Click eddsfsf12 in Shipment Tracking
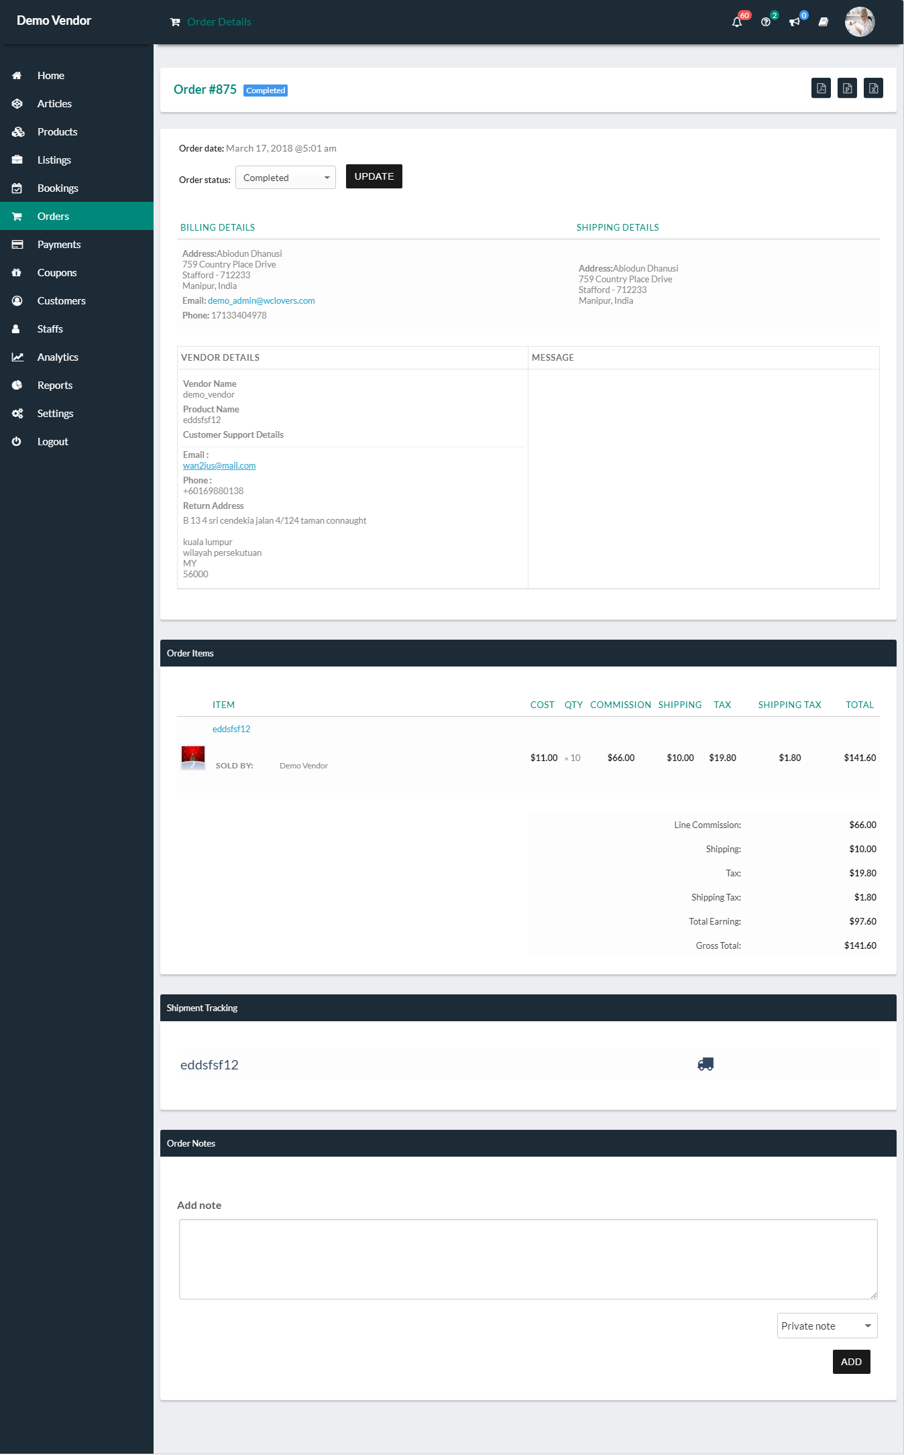904x1455 pixels. pos(209,1065)
